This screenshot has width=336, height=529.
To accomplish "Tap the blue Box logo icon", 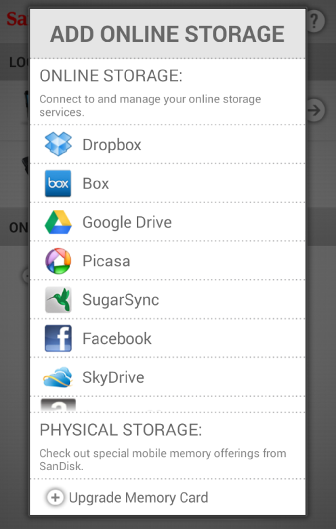I will pyautogui.click(x=58, y=183).
